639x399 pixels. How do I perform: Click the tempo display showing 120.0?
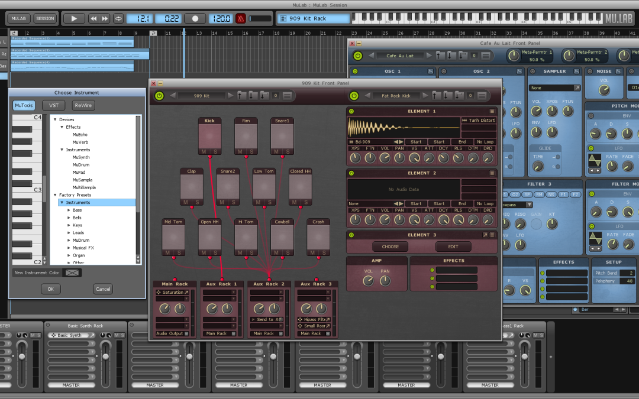[x=221, y=18]
